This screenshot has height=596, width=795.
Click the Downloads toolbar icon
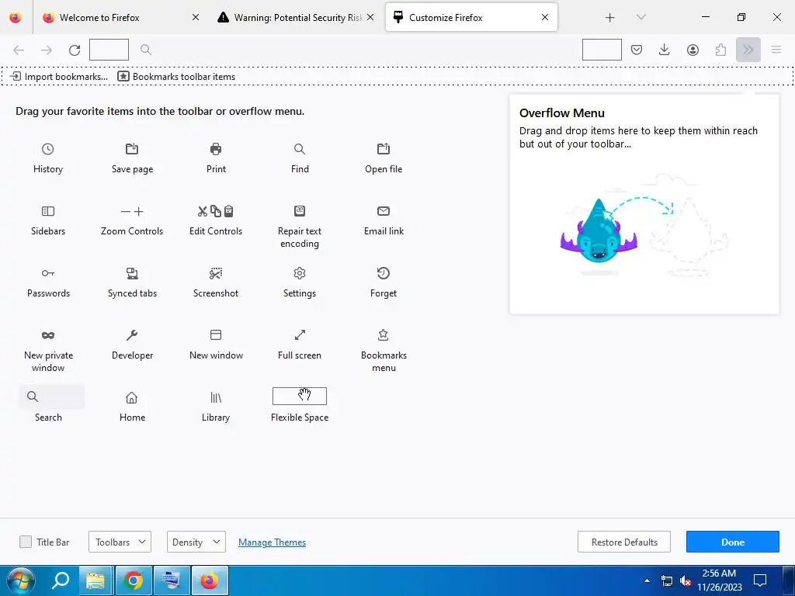click(665, 50)
